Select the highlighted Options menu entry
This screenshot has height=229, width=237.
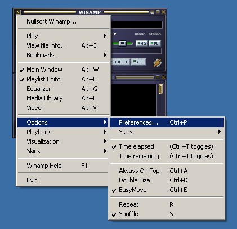(x=63, y=122)
